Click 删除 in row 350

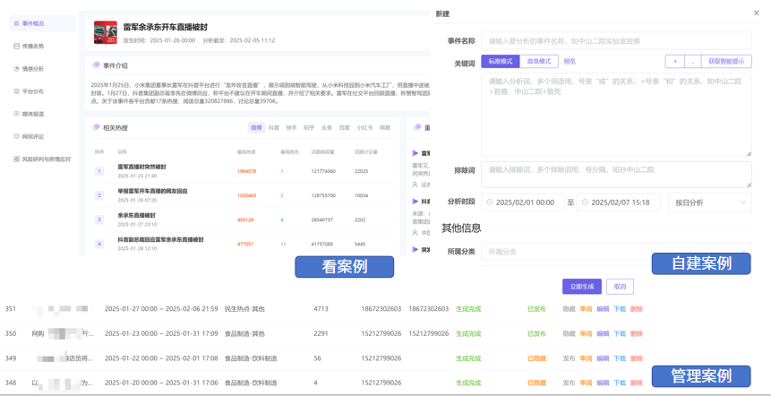coord(637,333)
